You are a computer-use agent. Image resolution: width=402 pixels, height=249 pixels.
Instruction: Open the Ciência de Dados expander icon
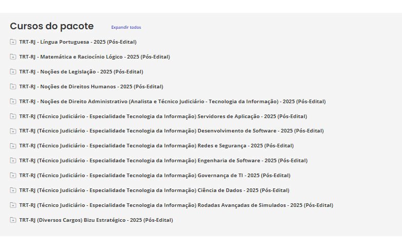13,190
